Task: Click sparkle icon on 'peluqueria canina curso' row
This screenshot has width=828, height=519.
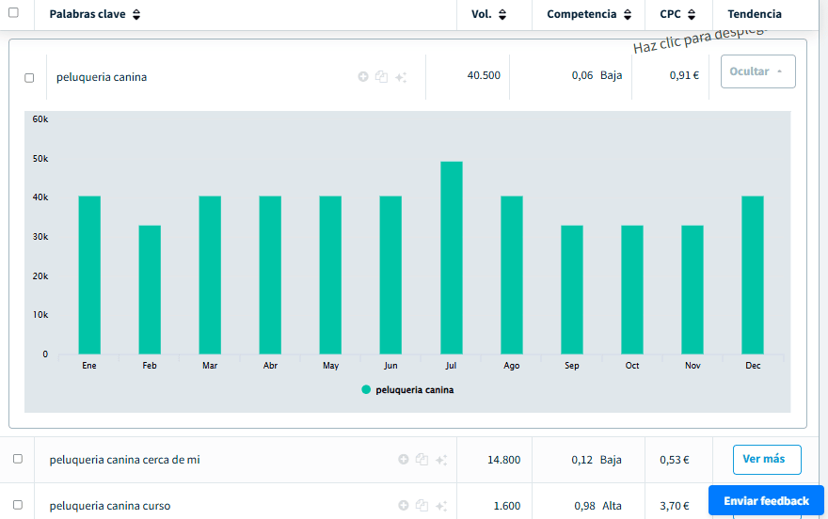Action: [441, 506]
